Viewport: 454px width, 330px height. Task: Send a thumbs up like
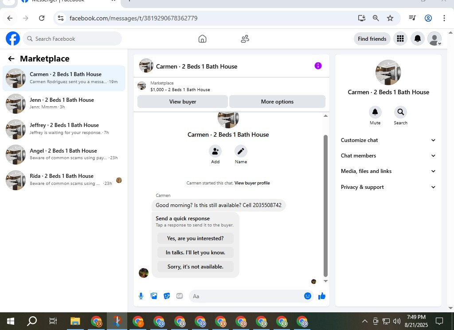click(x=322, y=296)
